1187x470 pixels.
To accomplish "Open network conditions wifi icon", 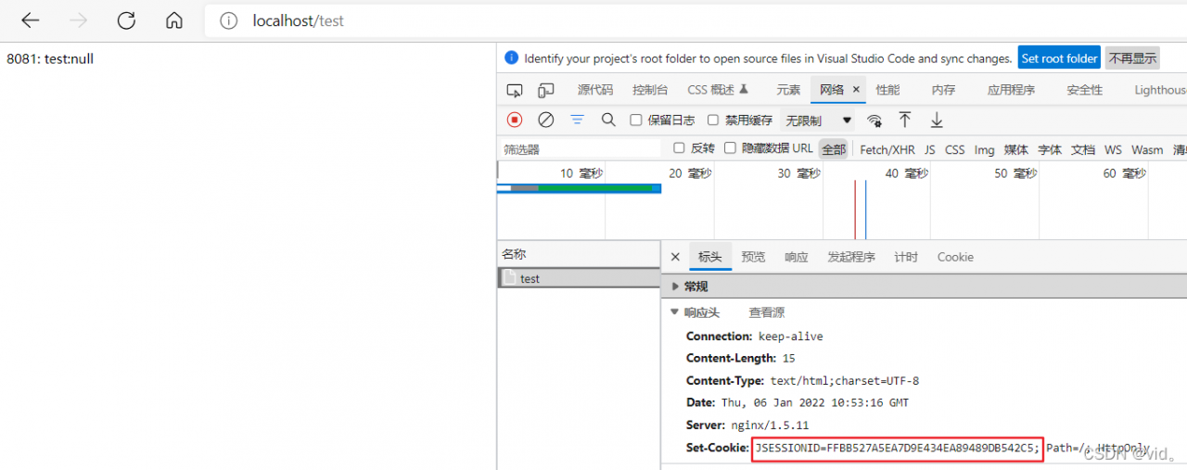I will [x=874, y=121].
